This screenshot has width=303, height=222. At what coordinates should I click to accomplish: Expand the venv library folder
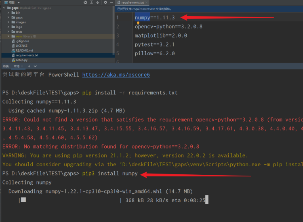pos(8,36)
